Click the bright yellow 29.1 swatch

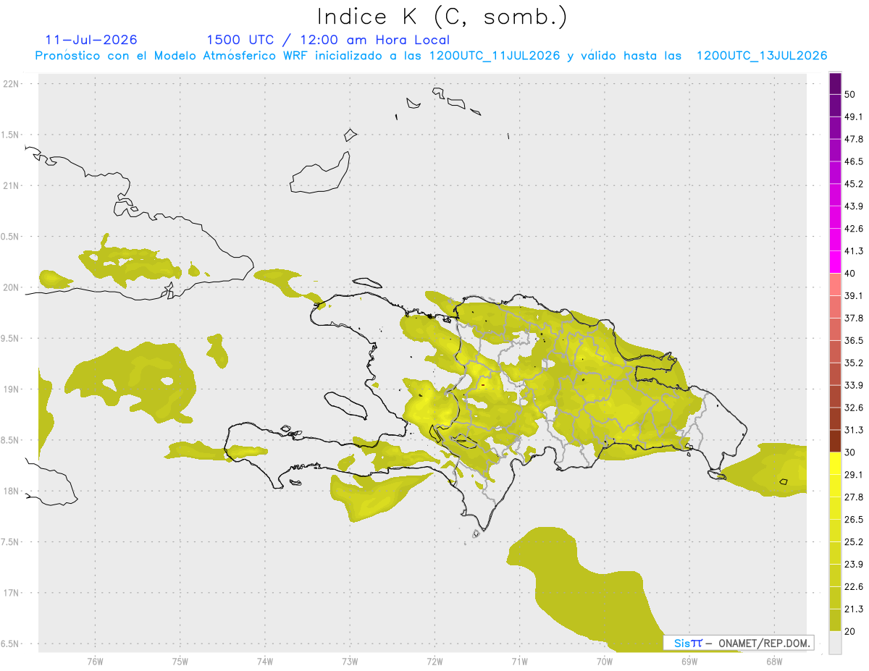(835, 463)
